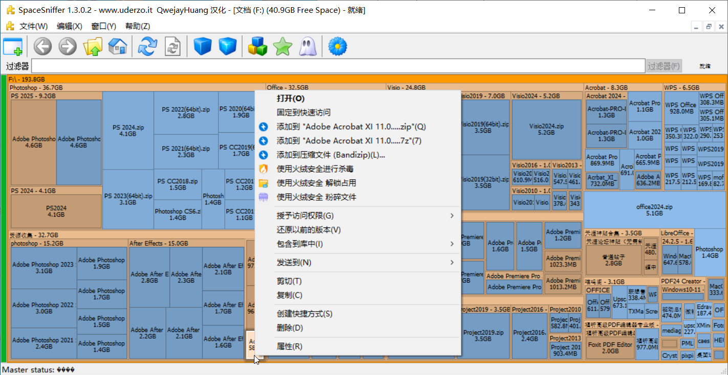Expand the 发送到(N) submenu
This screenshot has width=728, height=375.
click(x=358, y=262)
